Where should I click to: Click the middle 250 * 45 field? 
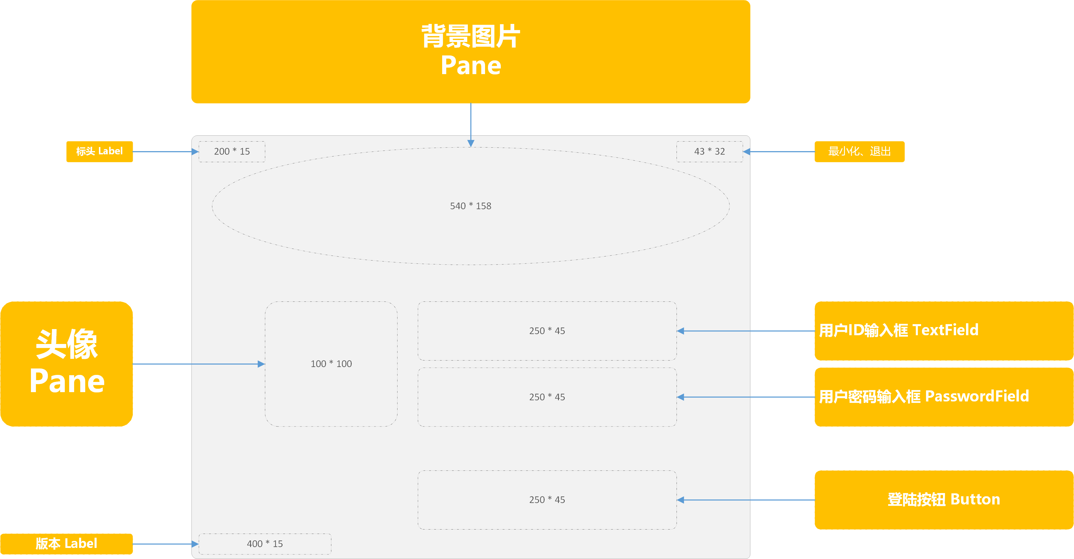(547, 396)
